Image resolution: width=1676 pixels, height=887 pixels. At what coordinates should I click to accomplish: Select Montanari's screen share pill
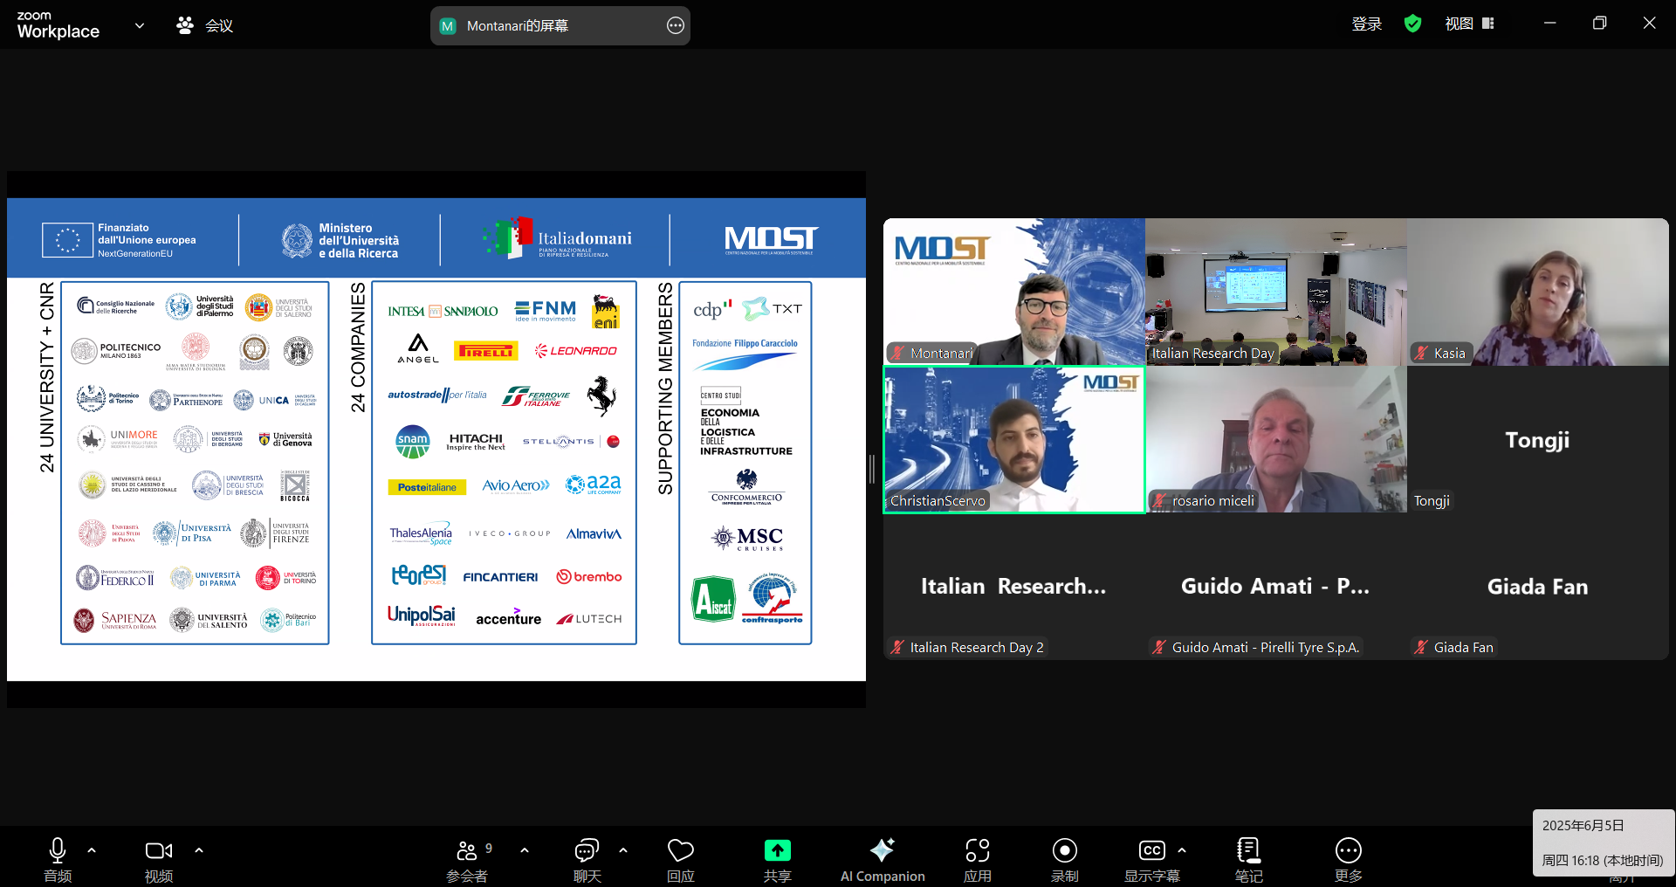point(560,25)
